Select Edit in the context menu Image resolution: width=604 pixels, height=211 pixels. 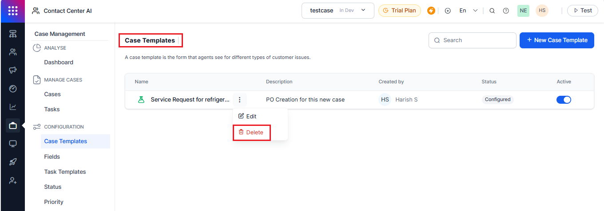[248, 116]
